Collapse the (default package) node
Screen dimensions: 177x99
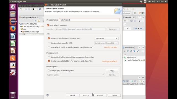tap(22, 32)
